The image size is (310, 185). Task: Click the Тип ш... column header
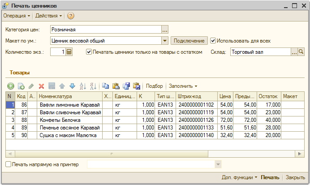click(x=165, y=96)
